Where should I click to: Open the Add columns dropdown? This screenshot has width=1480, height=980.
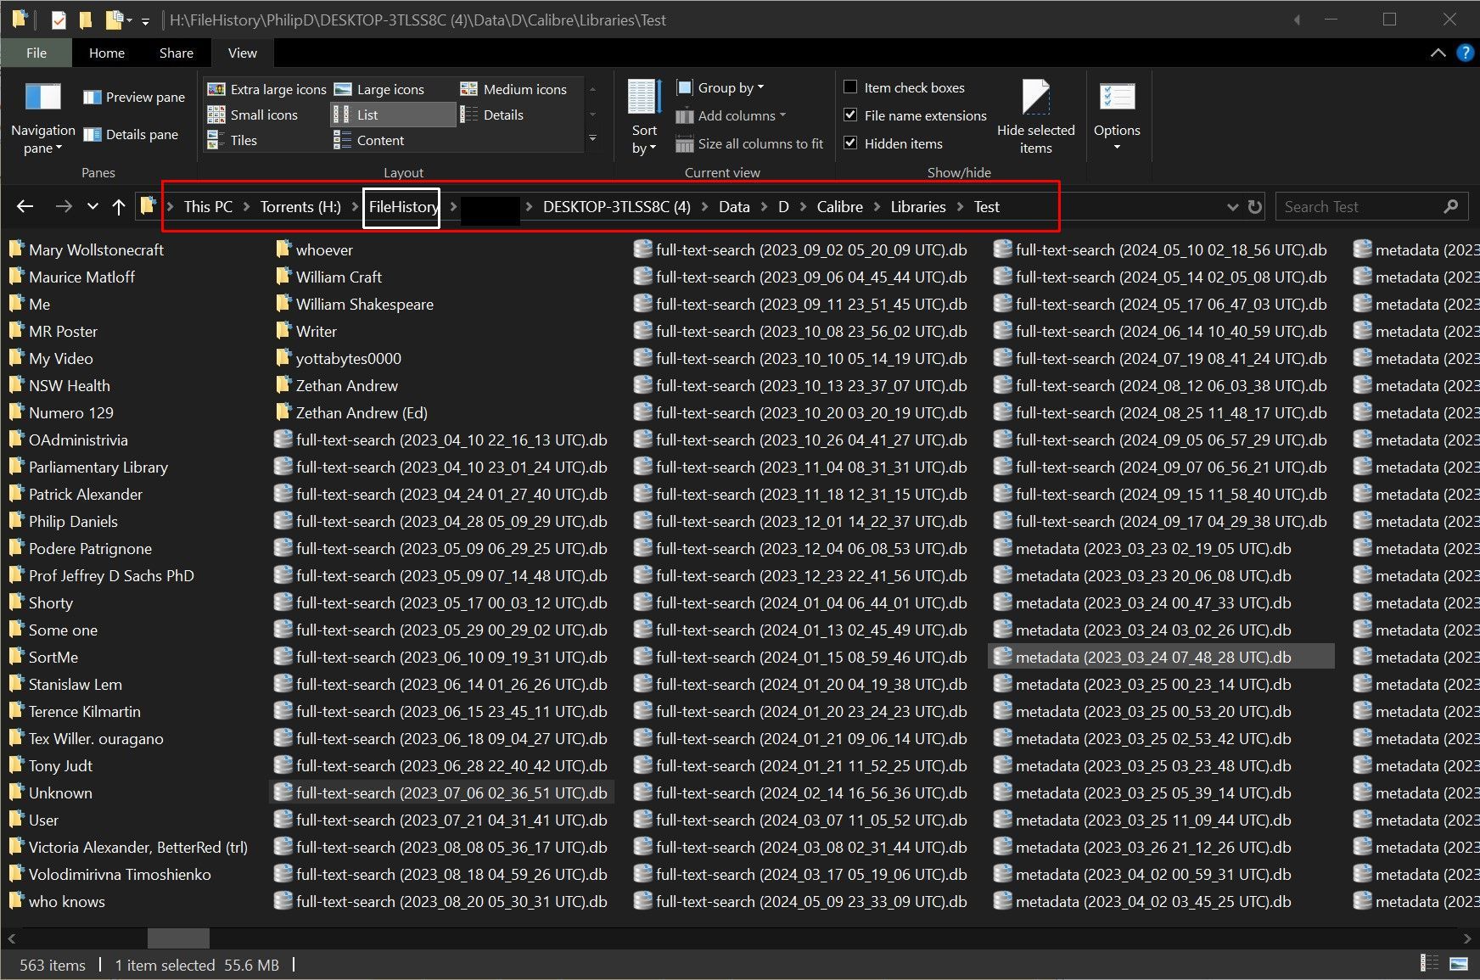(731, 115)
